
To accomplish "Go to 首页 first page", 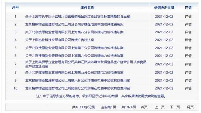I will click(144, 107).
